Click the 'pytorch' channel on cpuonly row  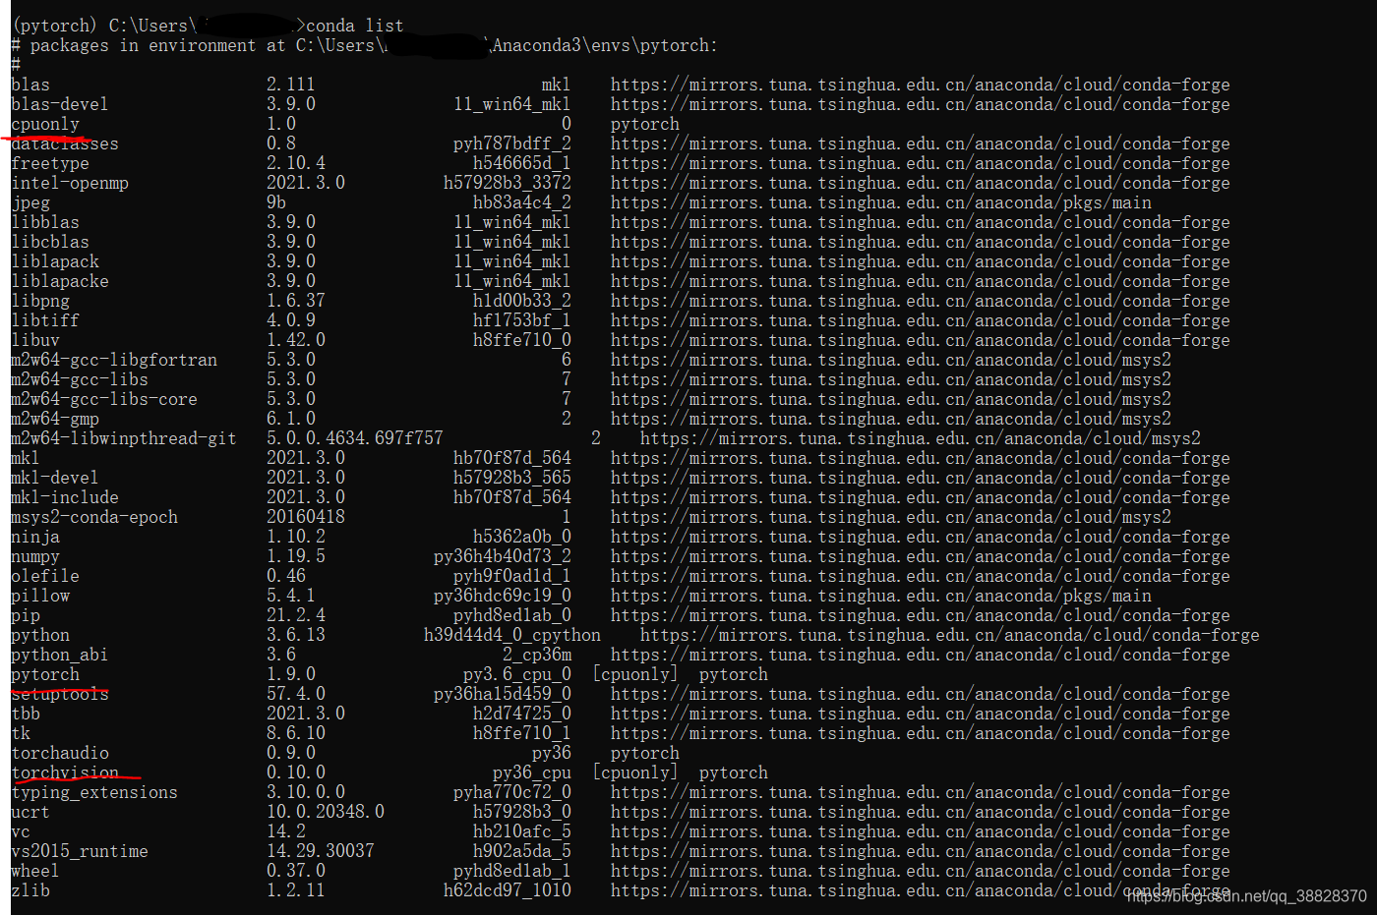click(x=645, y=124)
